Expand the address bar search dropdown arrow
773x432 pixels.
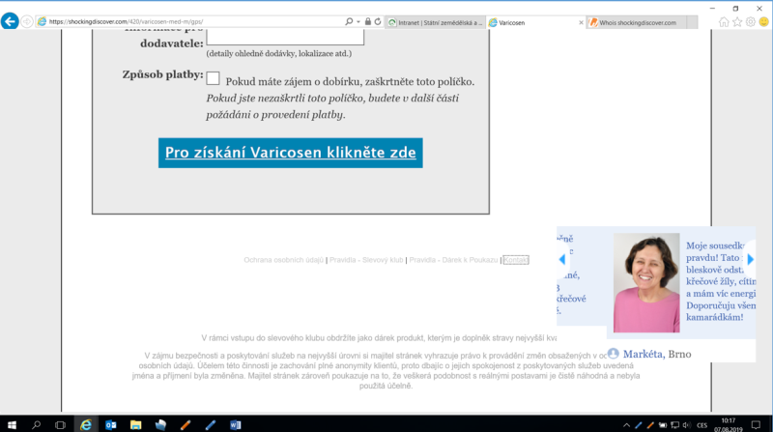(x=358, y=21)
